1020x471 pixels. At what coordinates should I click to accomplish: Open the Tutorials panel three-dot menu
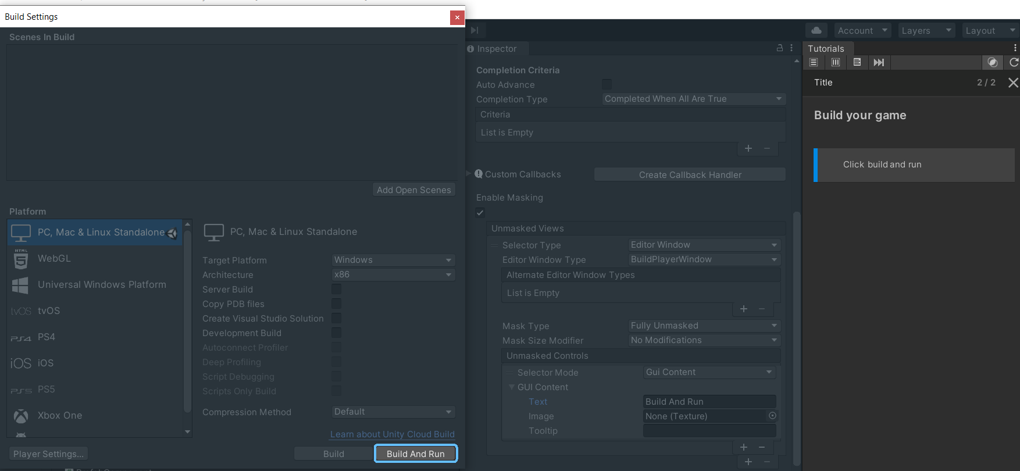pyautogui.click(x=1015, y=48)
